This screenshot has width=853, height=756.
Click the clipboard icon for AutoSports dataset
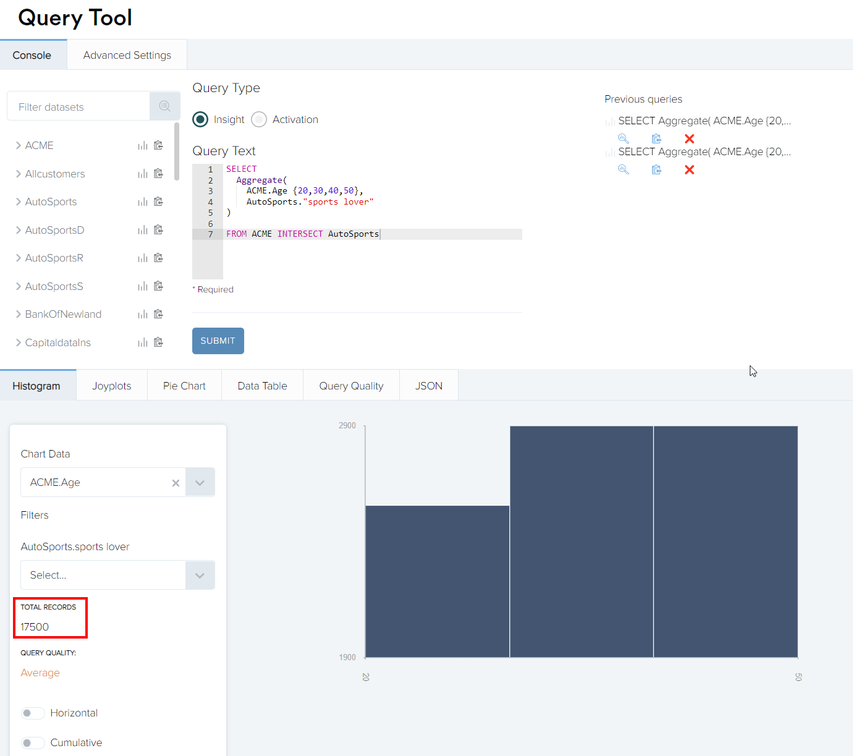[x=158, y=202]
